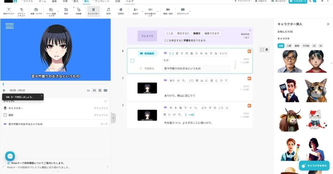Click the キャラクタを作る button
Screen dimensions: 333x174
click(314, 166)
